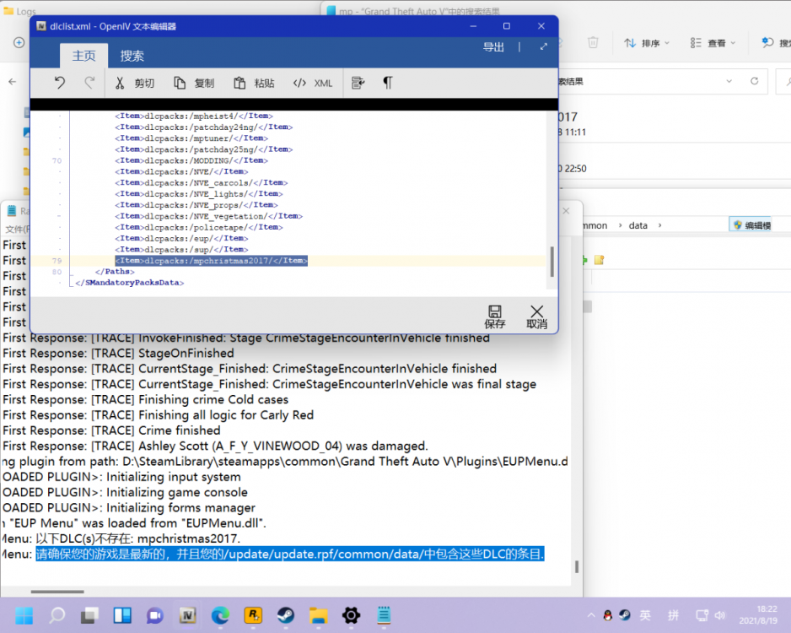Click the expand fullscreen arrow icon
The width and height of the screenshot is (791, 633).
point(543,47)
